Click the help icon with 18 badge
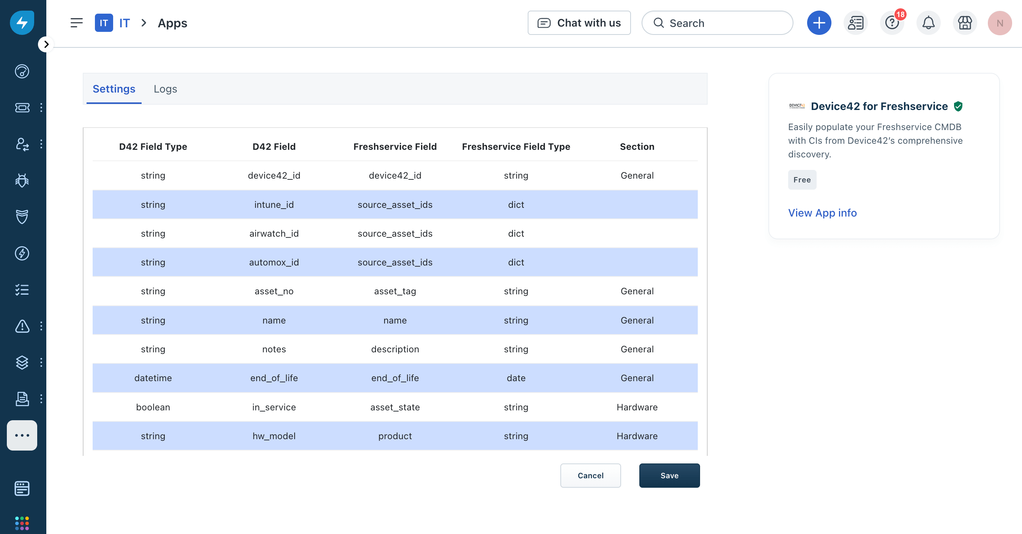Viewport: 1022px width, 534px height. coord(892,23)
